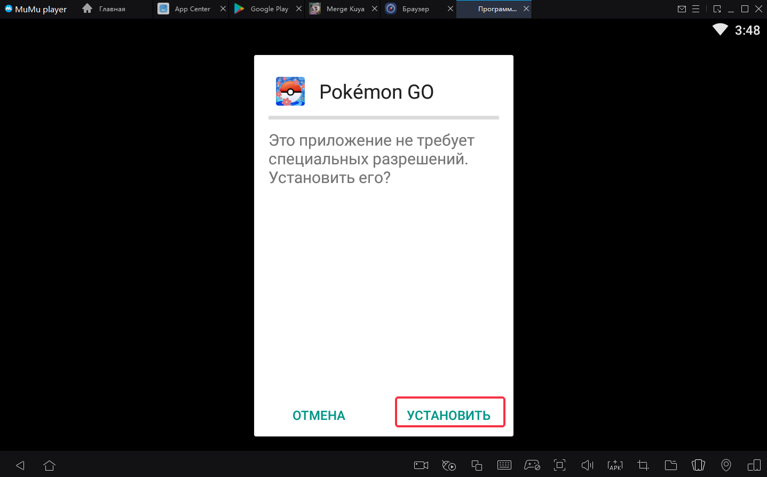The height and width of the screenshot is (477, 767).
Task: Open the shared folder icon
Action: click(671, 465)
